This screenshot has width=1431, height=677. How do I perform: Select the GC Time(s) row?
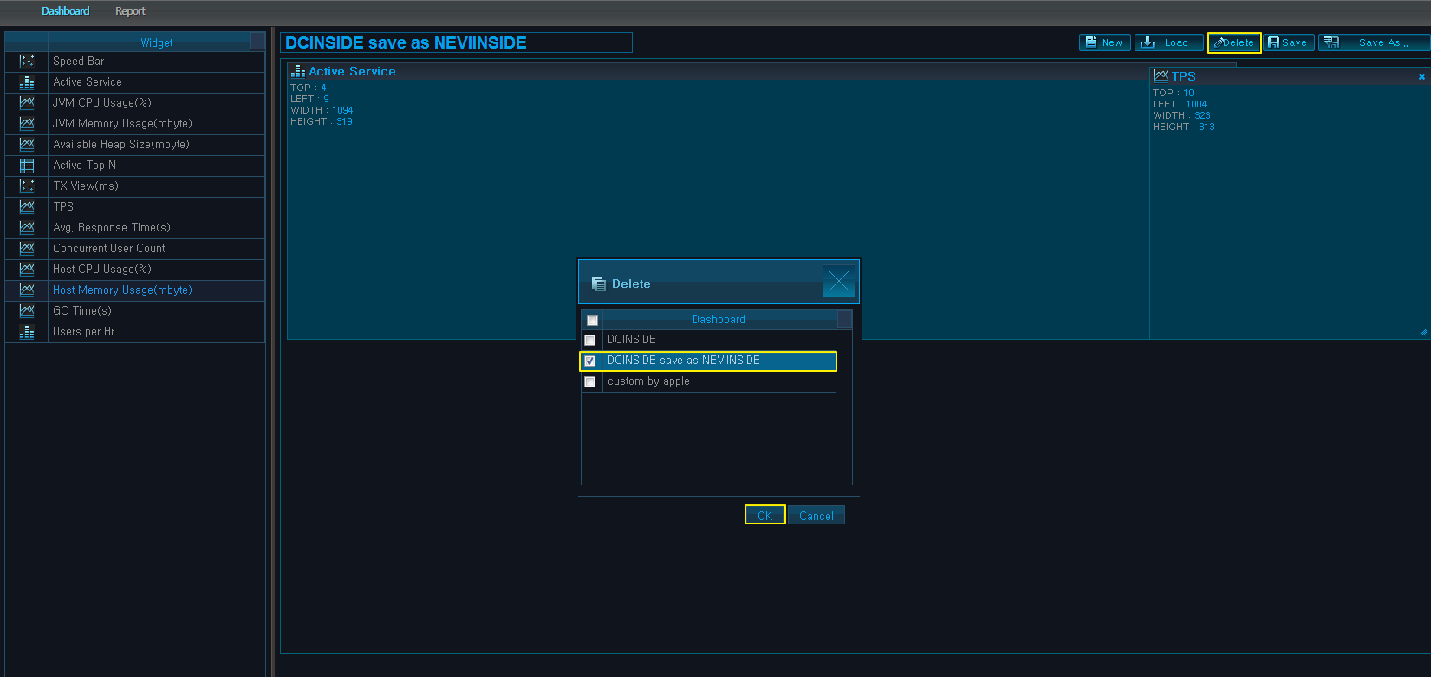(135, 311)
